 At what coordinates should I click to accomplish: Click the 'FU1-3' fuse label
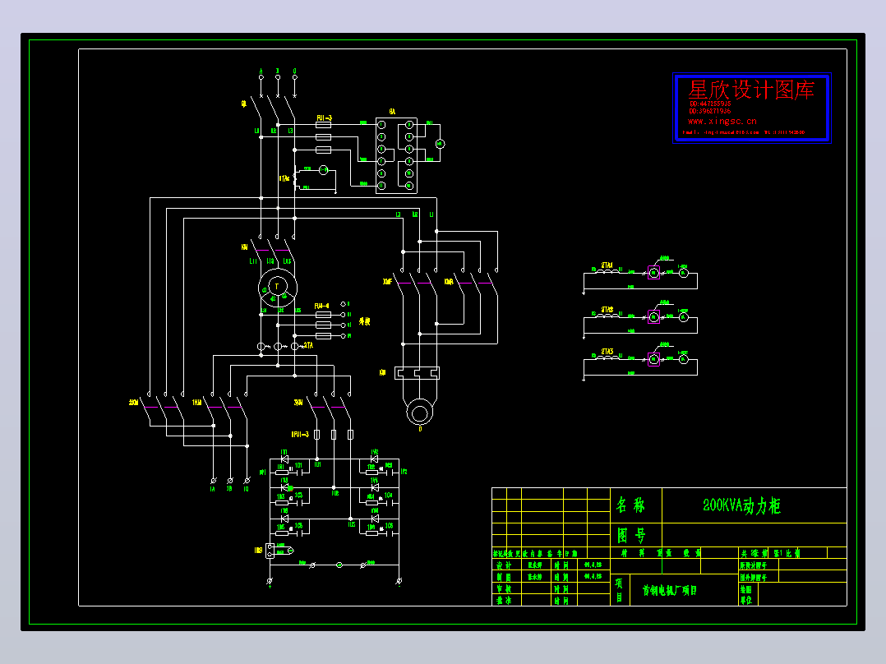pyautogui.click(x=324, y=118)
